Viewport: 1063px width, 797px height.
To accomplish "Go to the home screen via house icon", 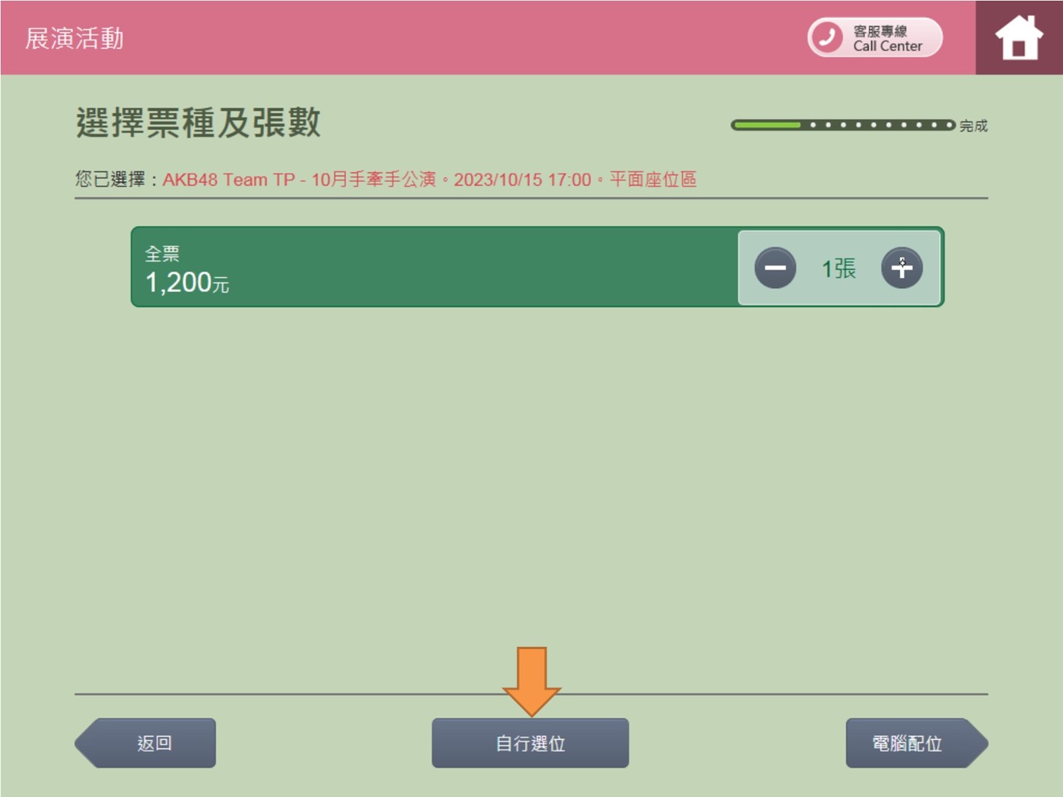I will pos(1019,37).
